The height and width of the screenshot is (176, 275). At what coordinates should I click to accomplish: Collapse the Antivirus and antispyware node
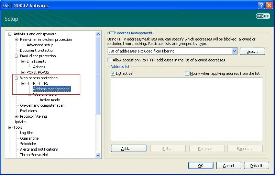pyautogui.click(x=10, y=34)
